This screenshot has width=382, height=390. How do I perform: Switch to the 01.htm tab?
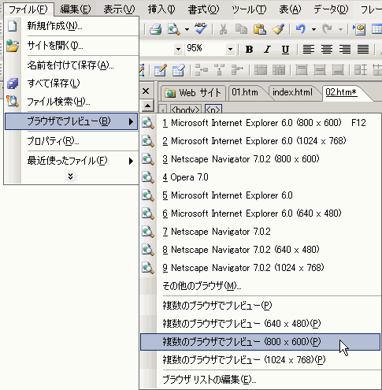pos(245,92)
